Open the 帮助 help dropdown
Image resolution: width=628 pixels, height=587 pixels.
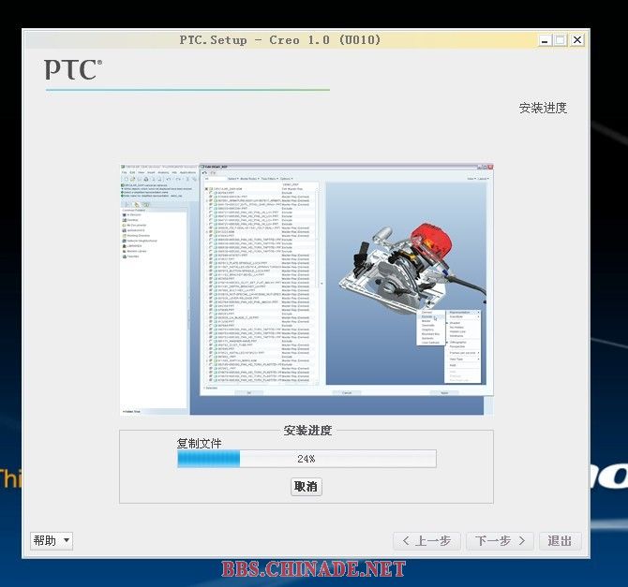tap(52, 541)
